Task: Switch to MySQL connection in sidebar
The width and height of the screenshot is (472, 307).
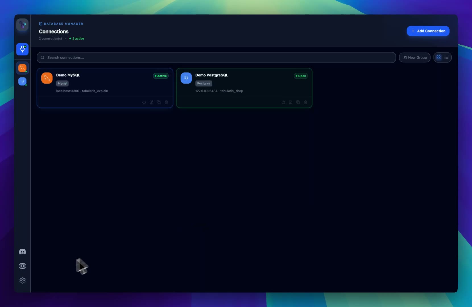Action: [x=22, y=68]
